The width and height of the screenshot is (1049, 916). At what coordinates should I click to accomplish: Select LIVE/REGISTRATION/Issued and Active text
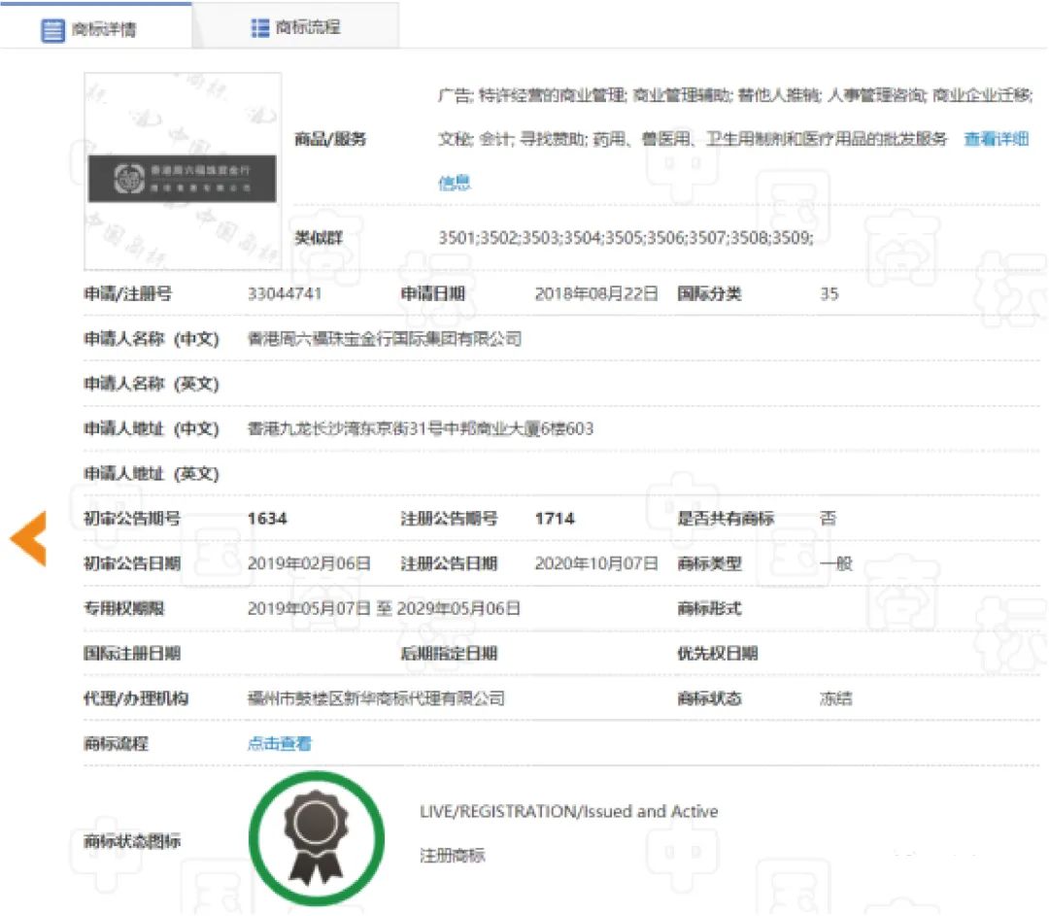click(568, 812)
